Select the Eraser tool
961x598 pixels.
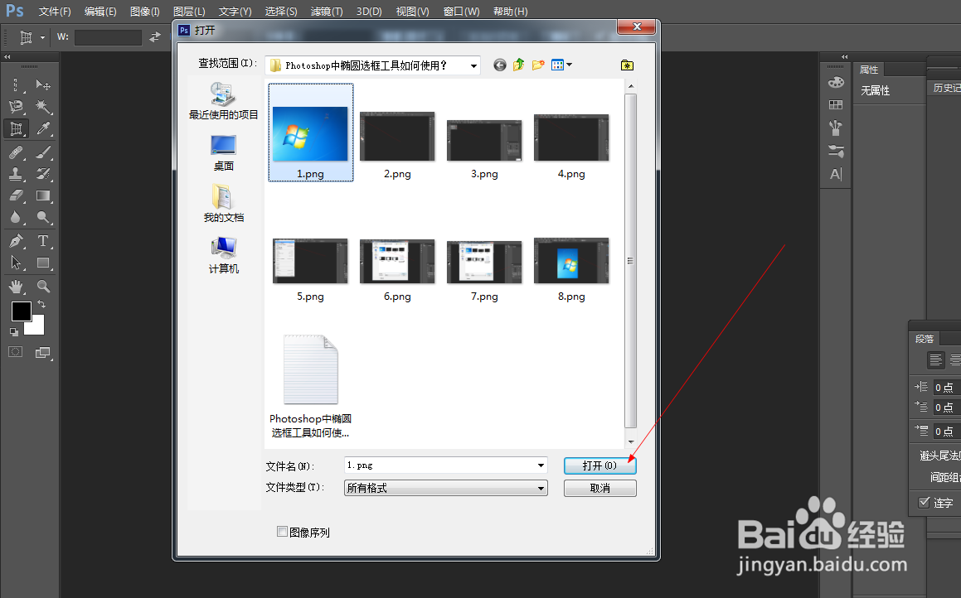[17, 194]
